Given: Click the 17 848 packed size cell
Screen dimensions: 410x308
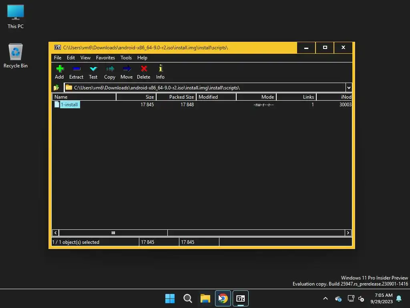Looking at the screenshot, I should [x=187, y=105].
